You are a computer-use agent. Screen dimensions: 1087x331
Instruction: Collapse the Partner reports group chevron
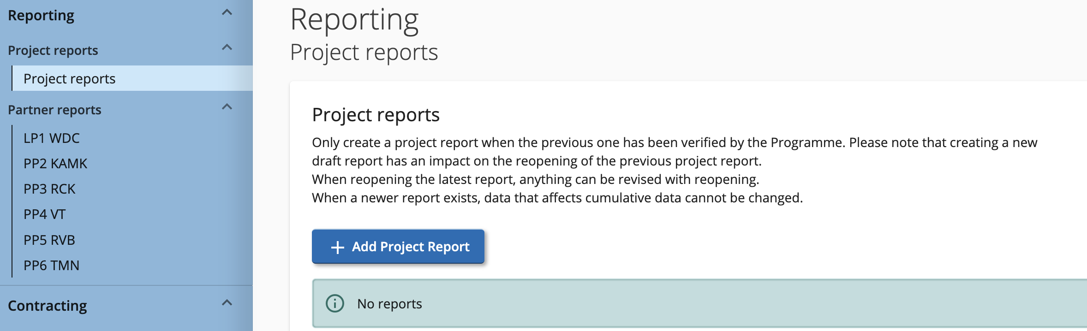click(227, 107)
